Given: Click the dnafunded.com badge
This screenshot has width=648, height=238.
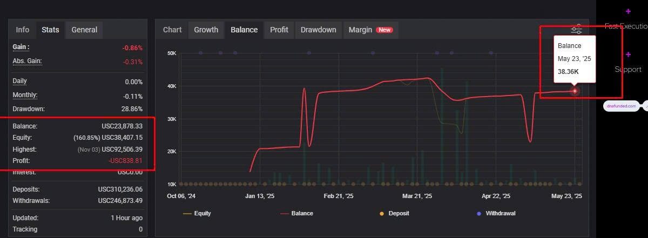Looking at the screenshot, I should (622, 106).
